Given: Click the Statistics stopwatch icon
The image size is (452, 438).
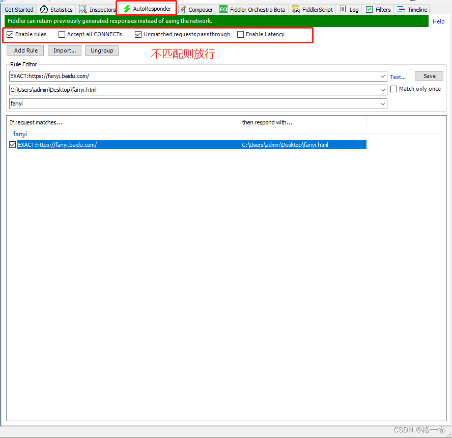Looking at the screenshot, I should 44,10.
